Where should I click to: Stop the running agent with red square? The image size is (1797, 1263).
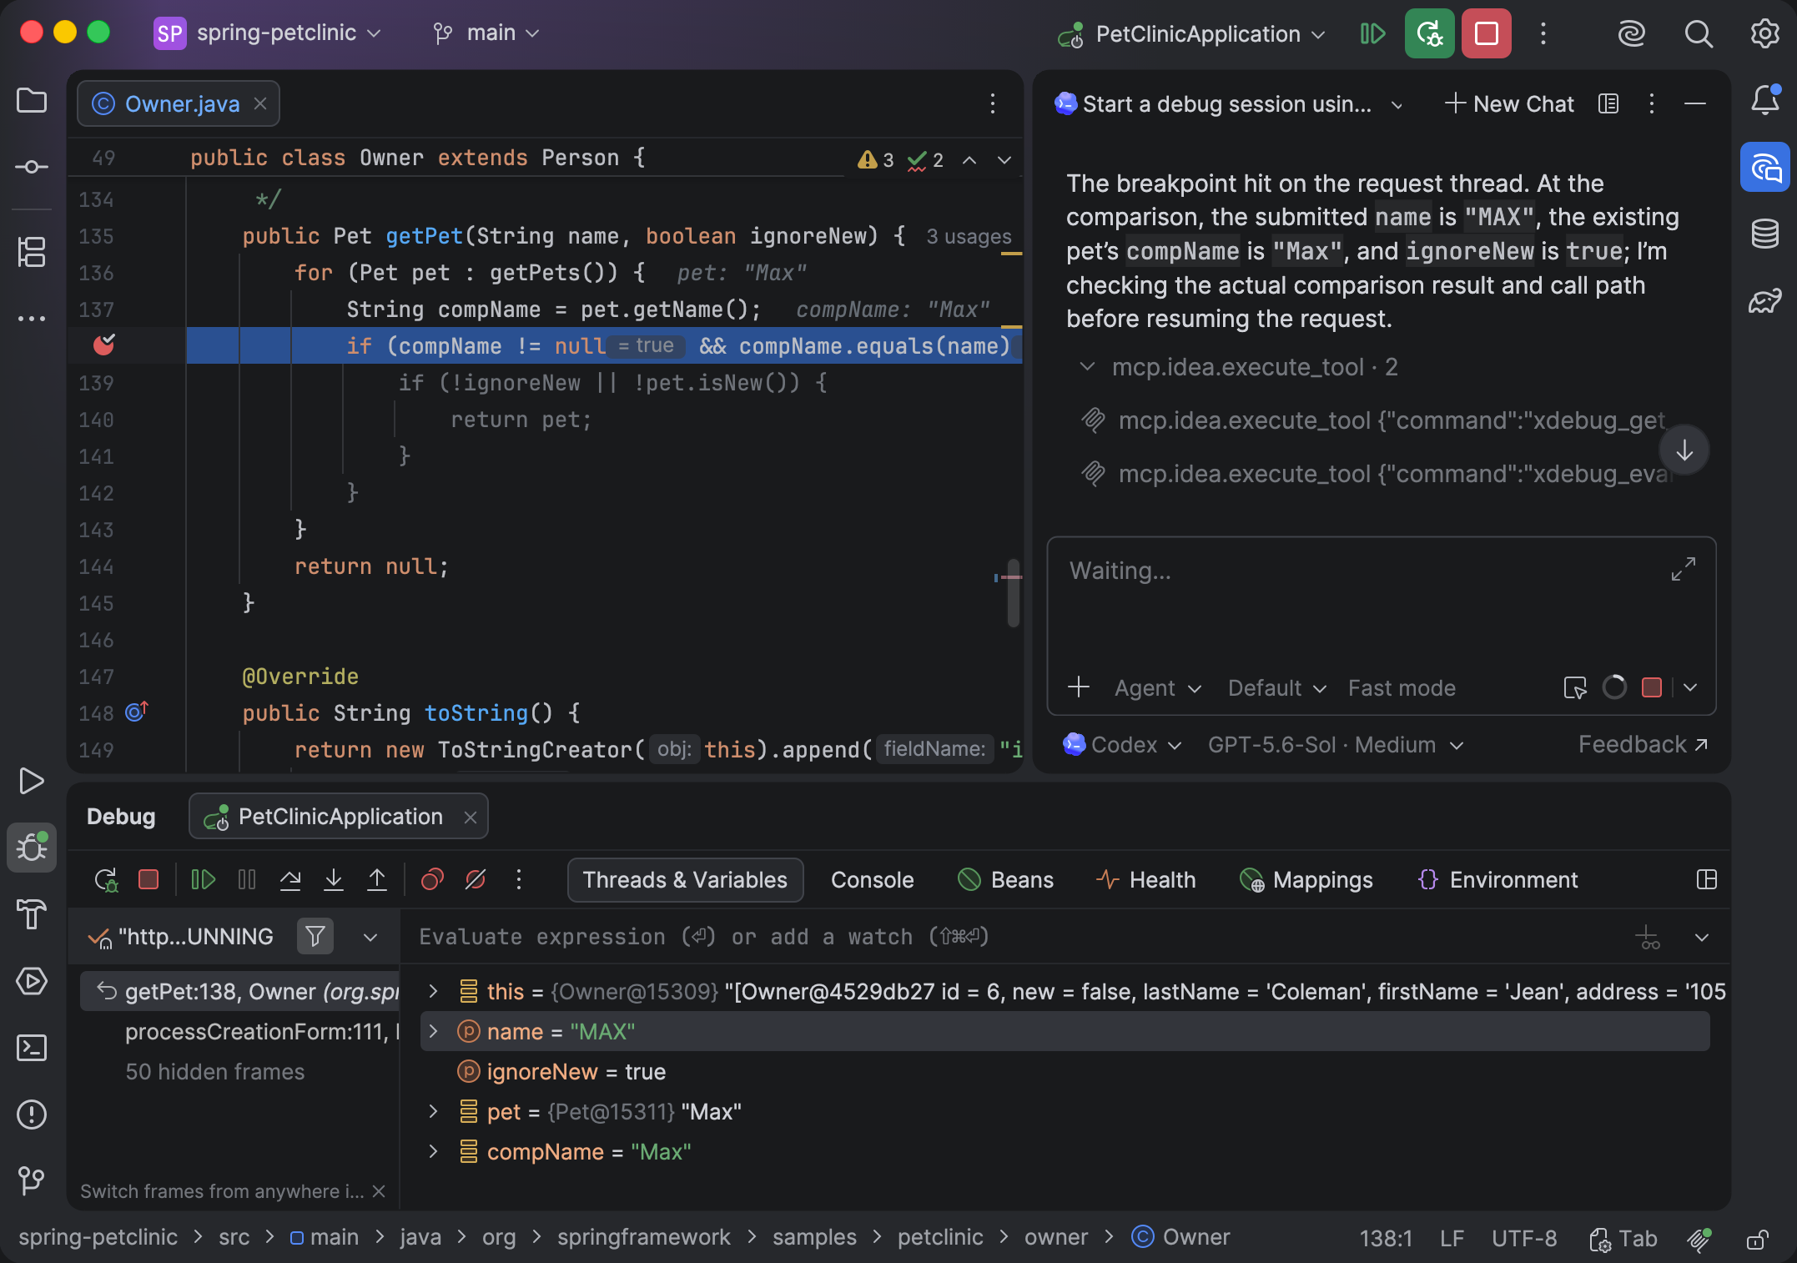click(1651, 688)
